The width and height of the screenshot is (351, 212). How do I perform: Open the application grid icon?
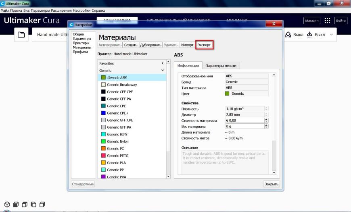coord(327,21)
